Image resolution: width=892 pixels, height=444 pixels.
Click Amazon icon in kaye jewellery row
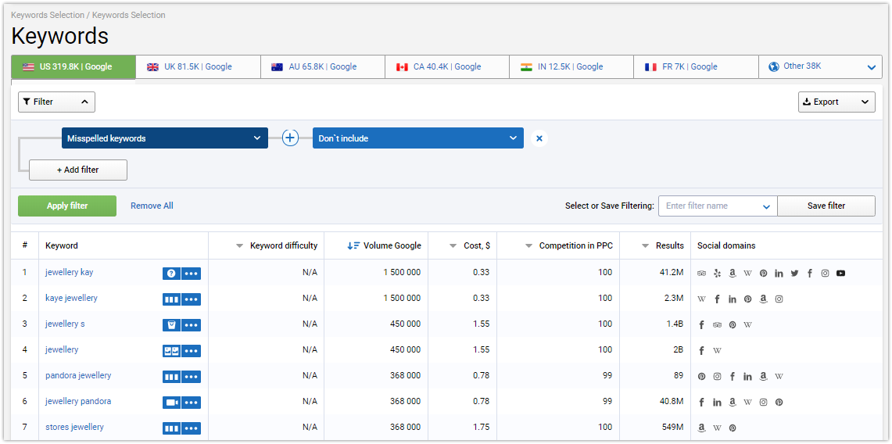[764, 299]
